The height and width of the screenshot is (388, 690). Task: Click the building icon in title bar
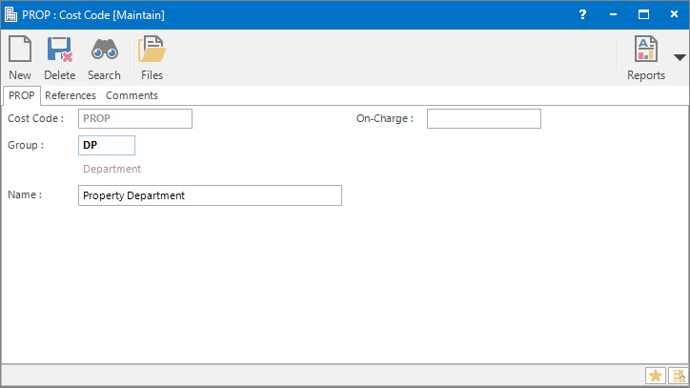(11, 14)
